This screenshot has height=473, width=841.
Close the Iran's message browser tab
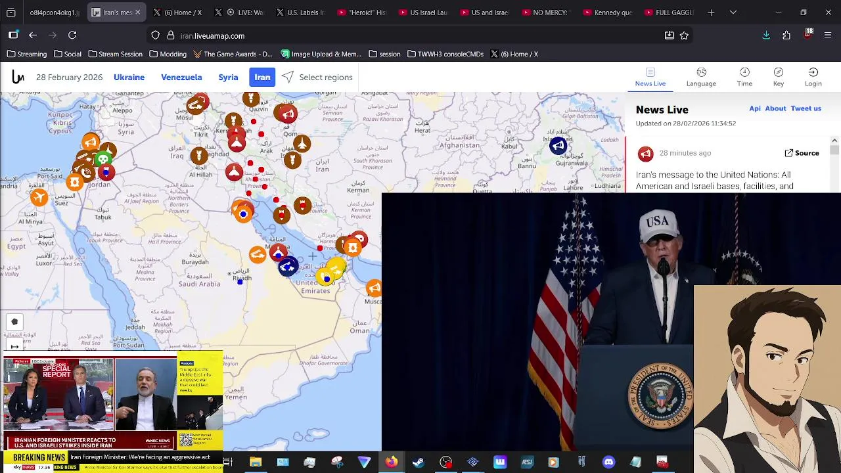(137, 12)
